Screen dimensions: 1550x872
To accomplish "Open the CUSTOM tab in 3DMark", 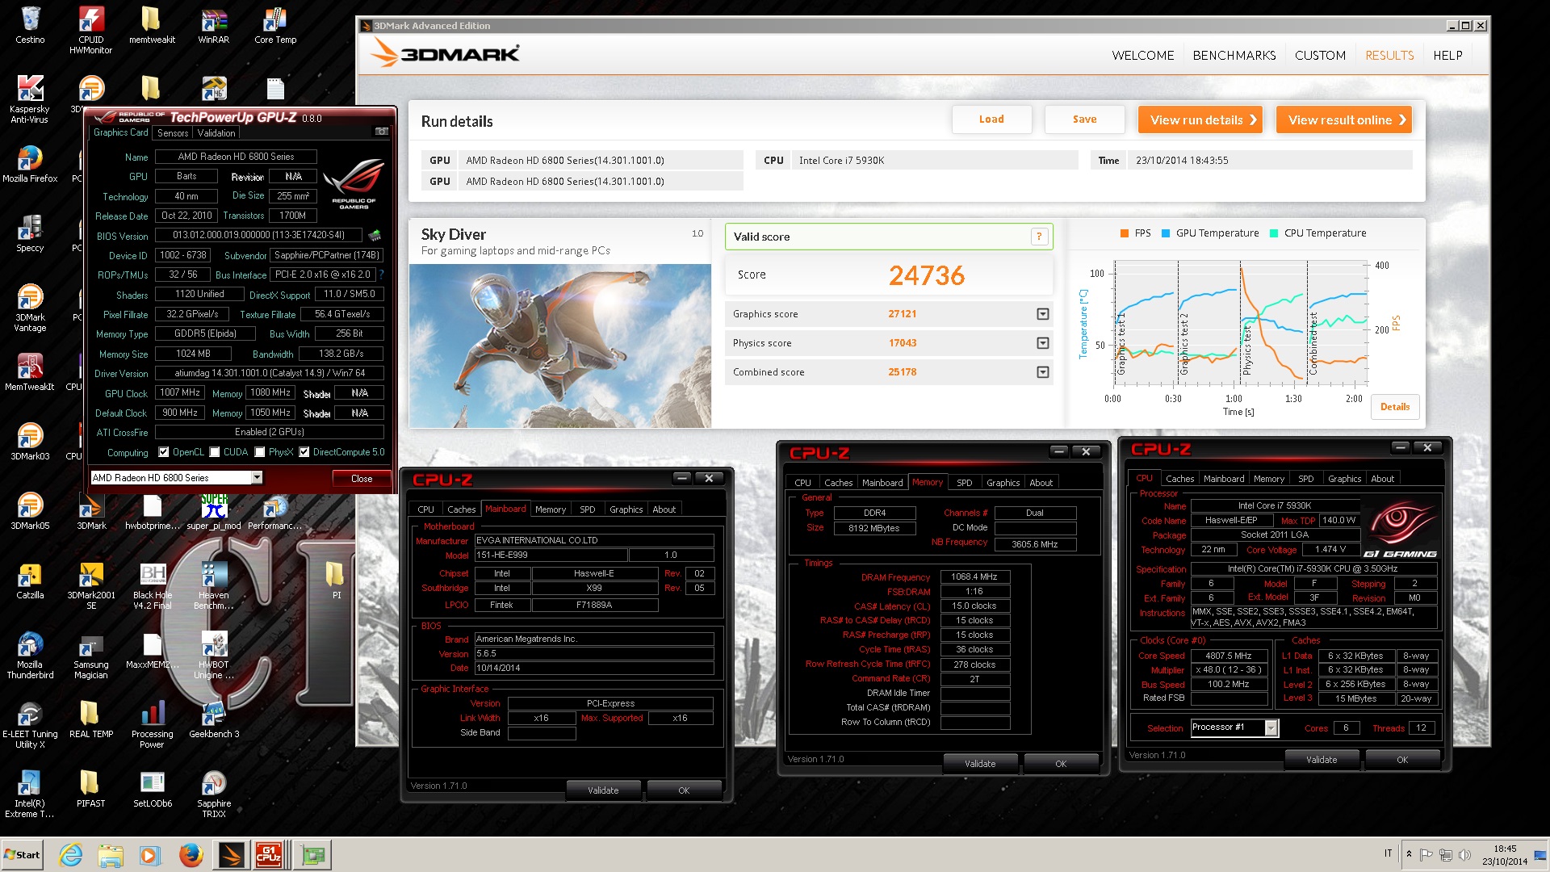I will pos(1320,56).
